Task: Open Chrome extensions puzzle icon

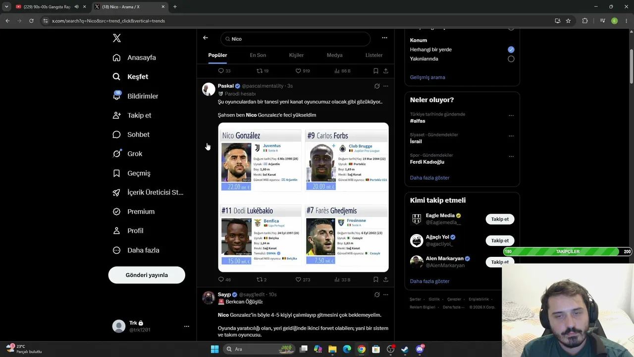Action: click(x=585, y=21)
